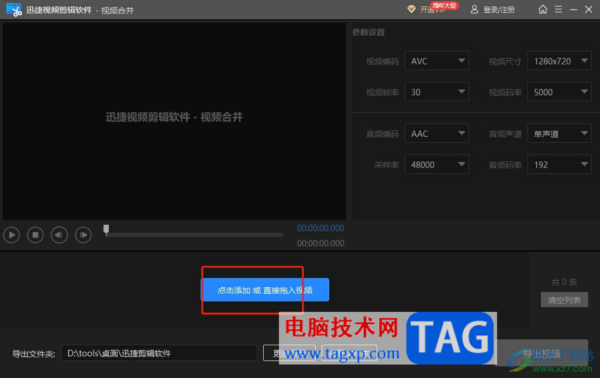
Task: Open the 视频帧率 30 dropdown
Action: coord(437,92)
